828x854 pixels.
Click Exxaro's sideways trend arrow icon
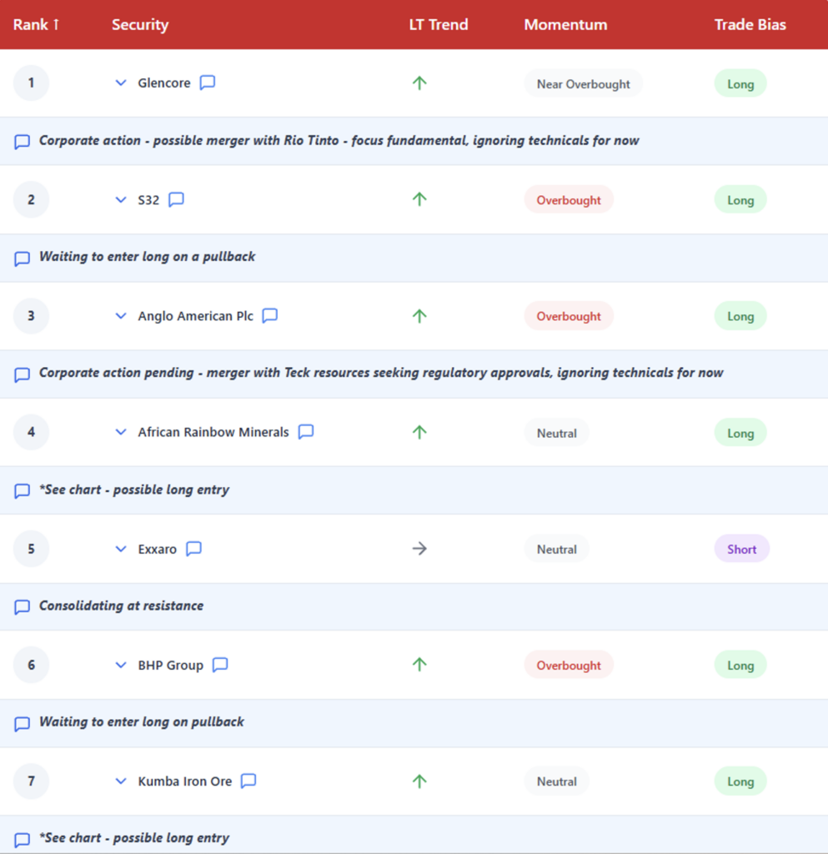click(x=419, y=549)
